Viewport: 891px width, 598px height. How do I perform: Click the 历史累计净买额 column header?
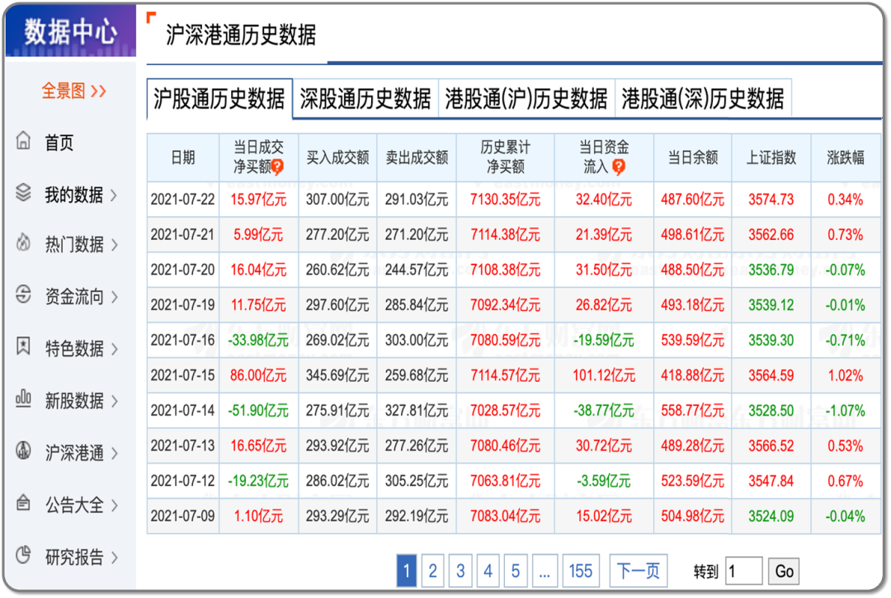(x=505, y=158)
